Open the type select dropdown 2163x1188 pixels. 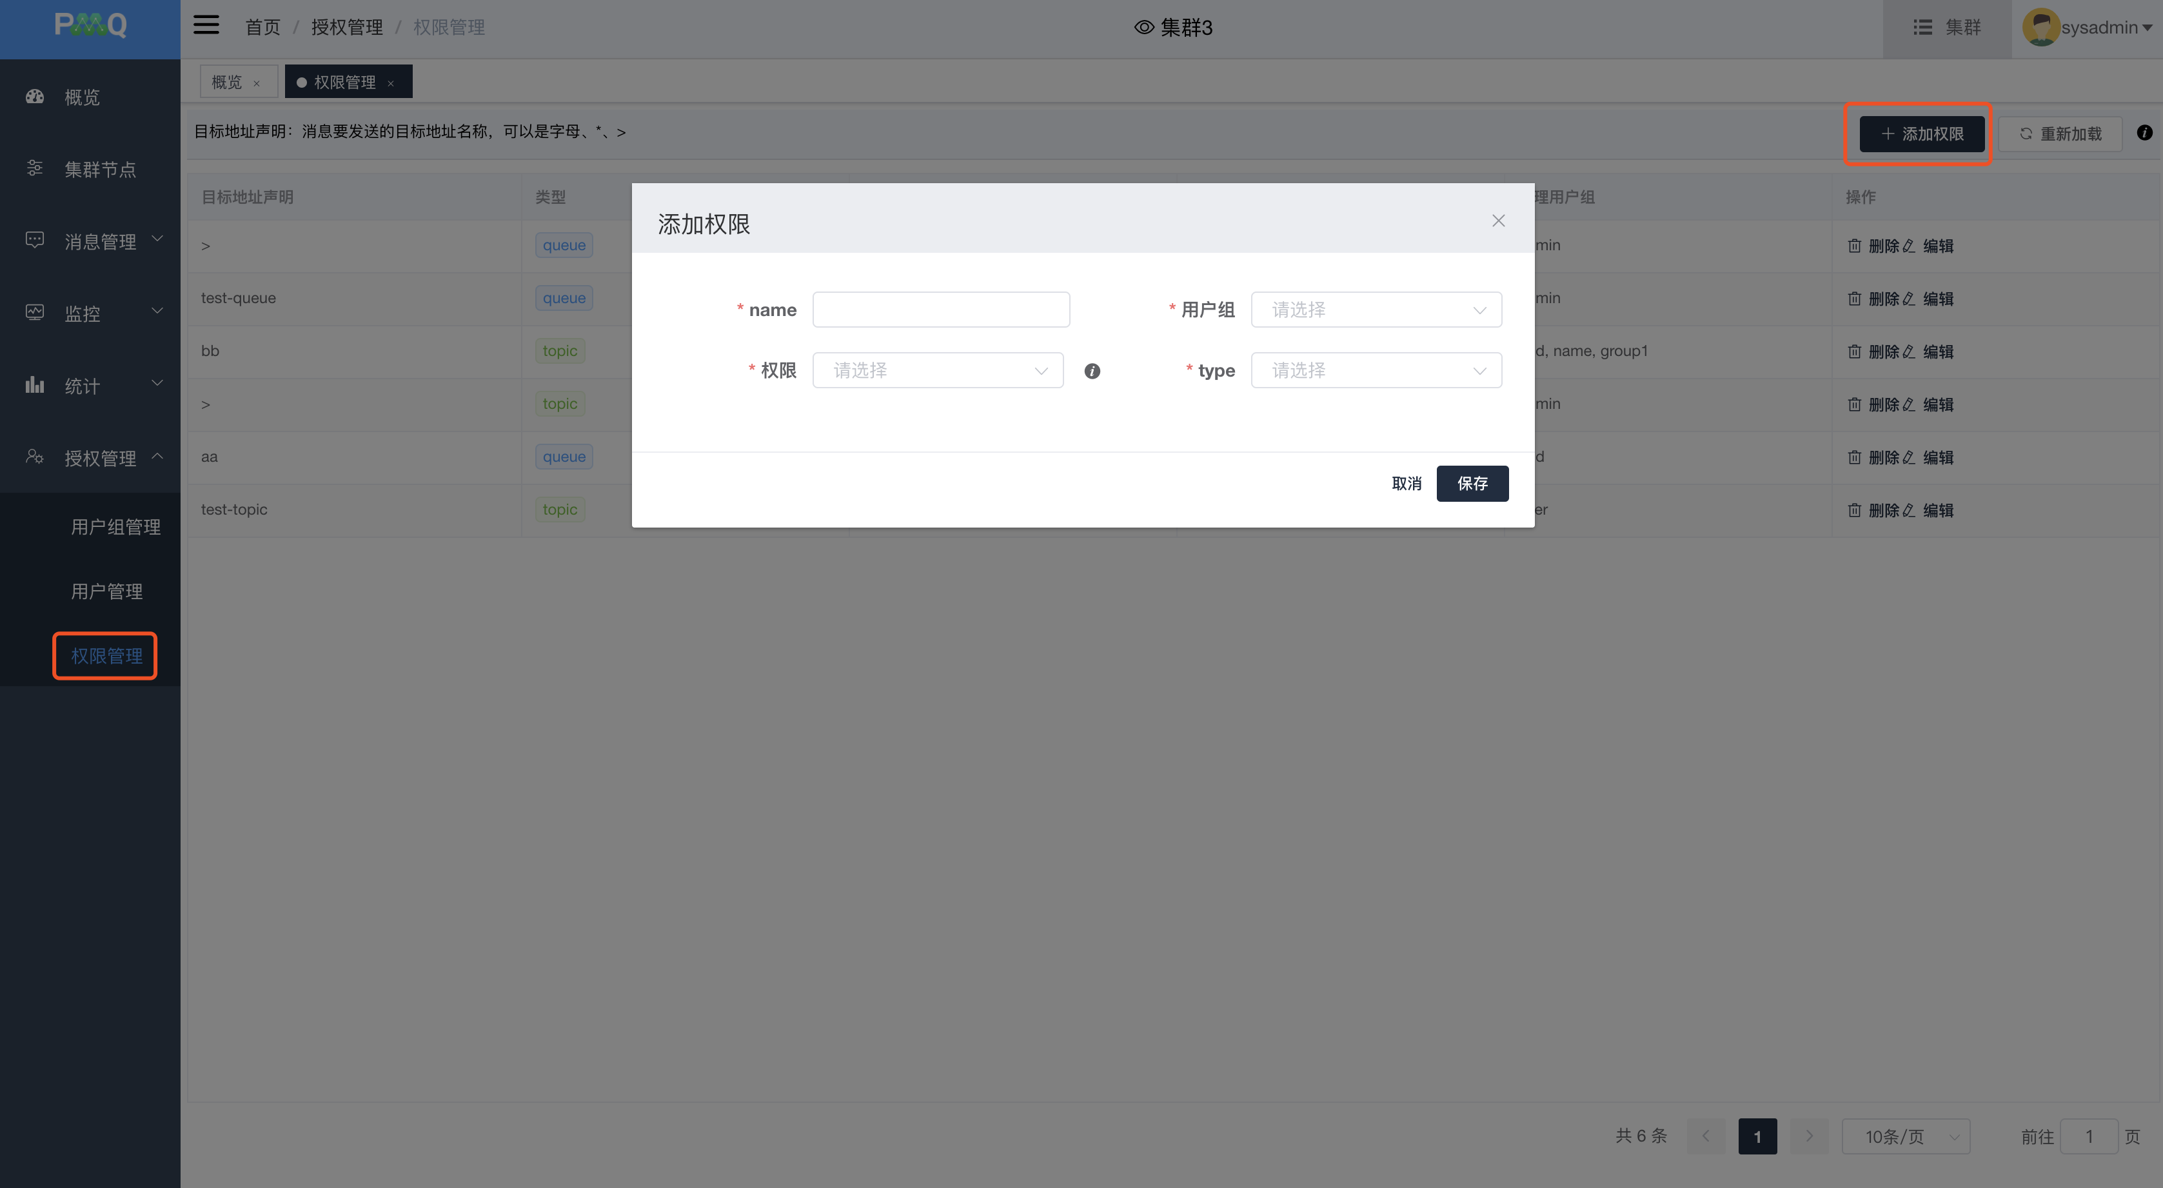pyautogui.click(x=1376, y=370)
